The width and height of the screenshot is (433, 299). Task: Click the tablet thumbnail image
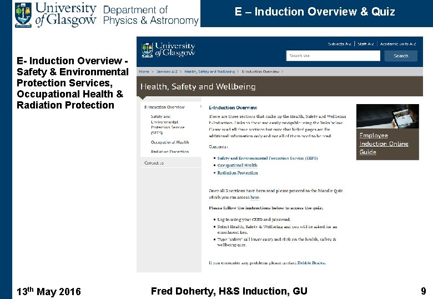[387, 116]
